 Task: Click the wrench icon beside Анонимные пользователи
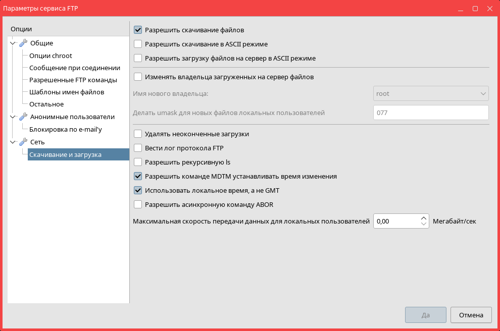point(23,117)
